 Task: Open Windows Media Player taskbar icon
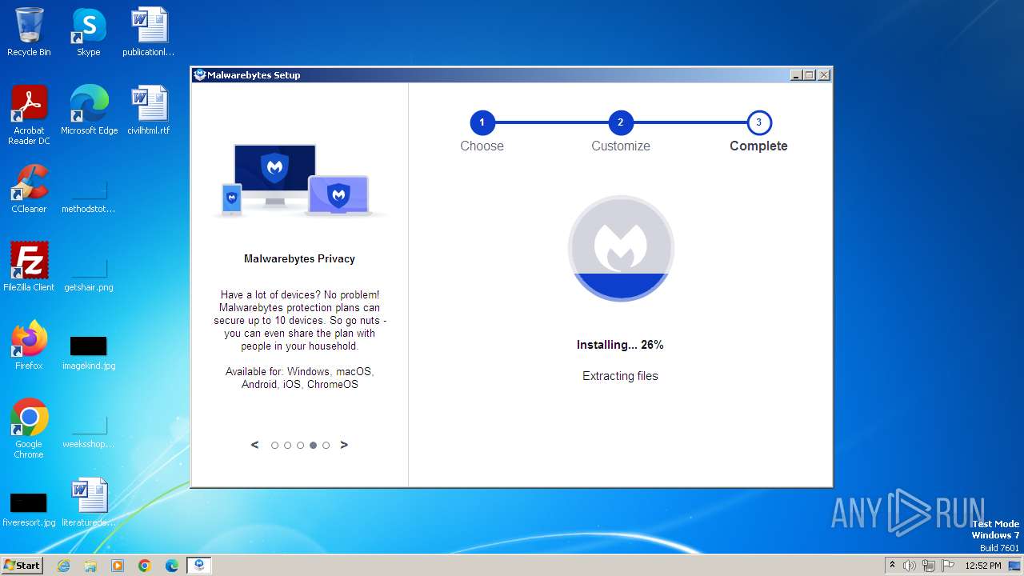(x=118, y=566)
